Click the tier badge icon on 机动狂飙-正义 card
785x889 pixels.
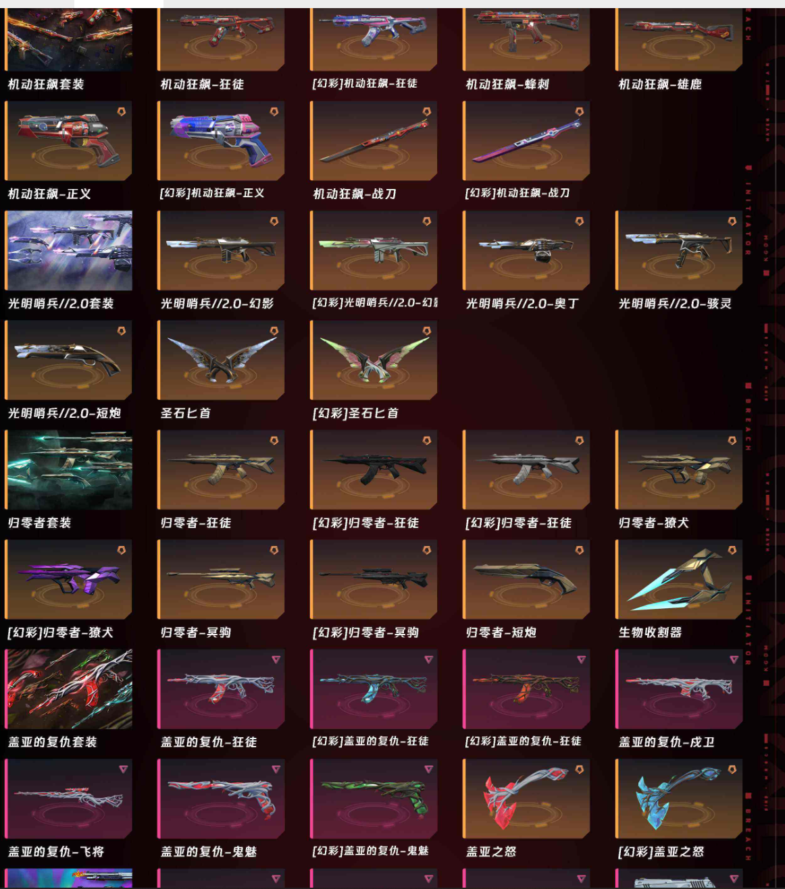[122, 112]
